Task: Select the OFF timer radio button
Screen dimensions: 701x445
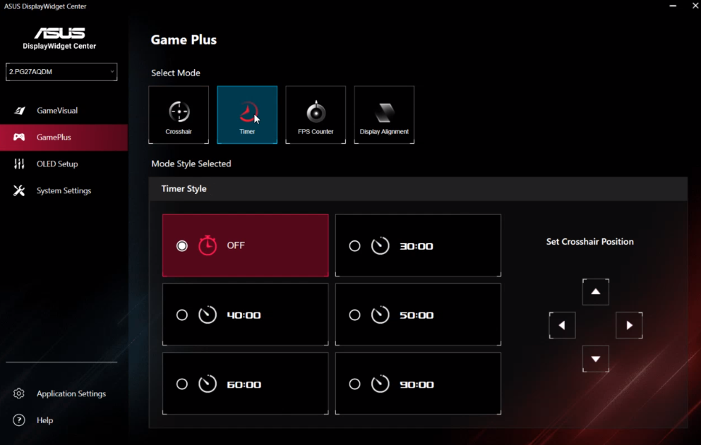Action: 182,245
